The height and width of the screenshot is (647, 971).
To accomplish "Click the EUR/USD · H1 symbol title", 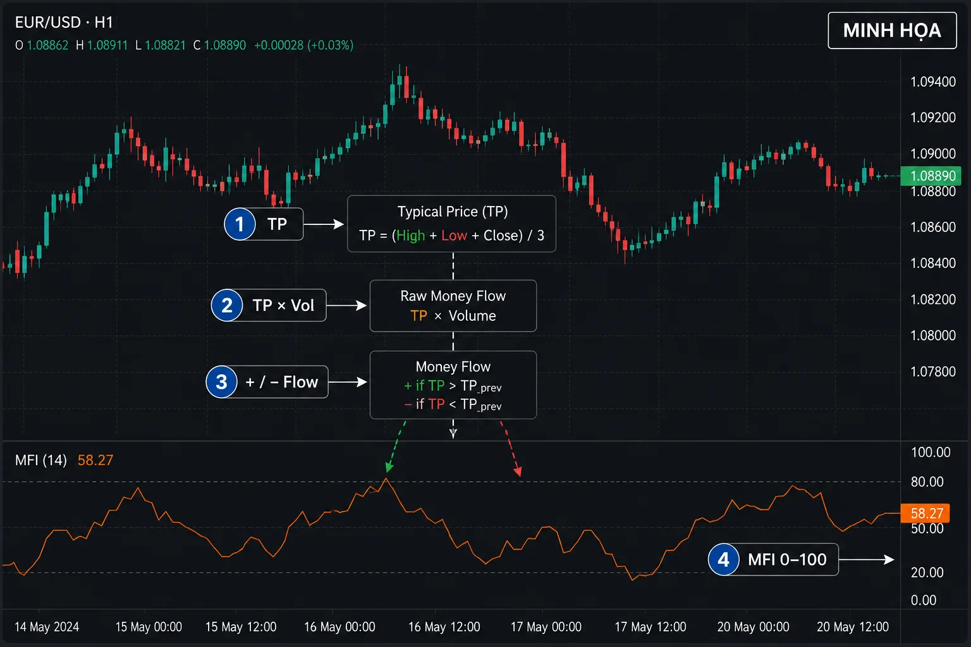I will (x=64, y=23).
